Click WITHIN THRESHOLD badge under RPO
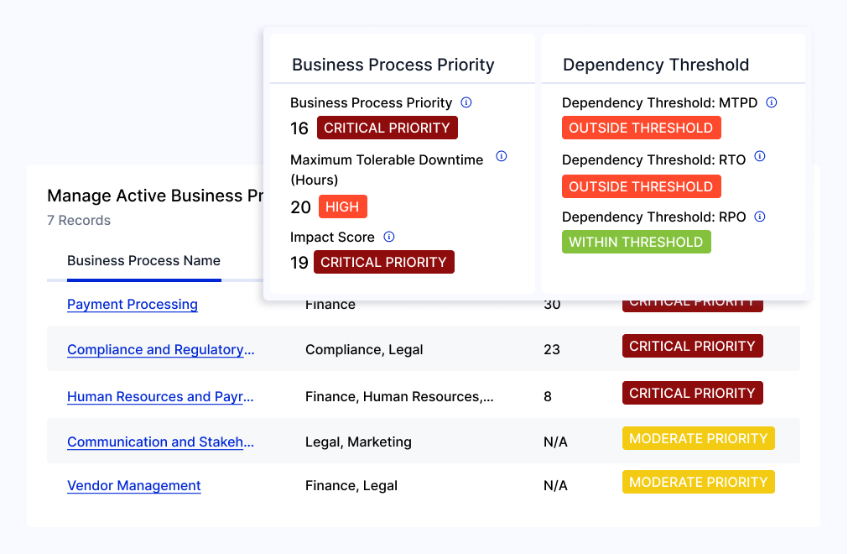 [x=637, y=242]
